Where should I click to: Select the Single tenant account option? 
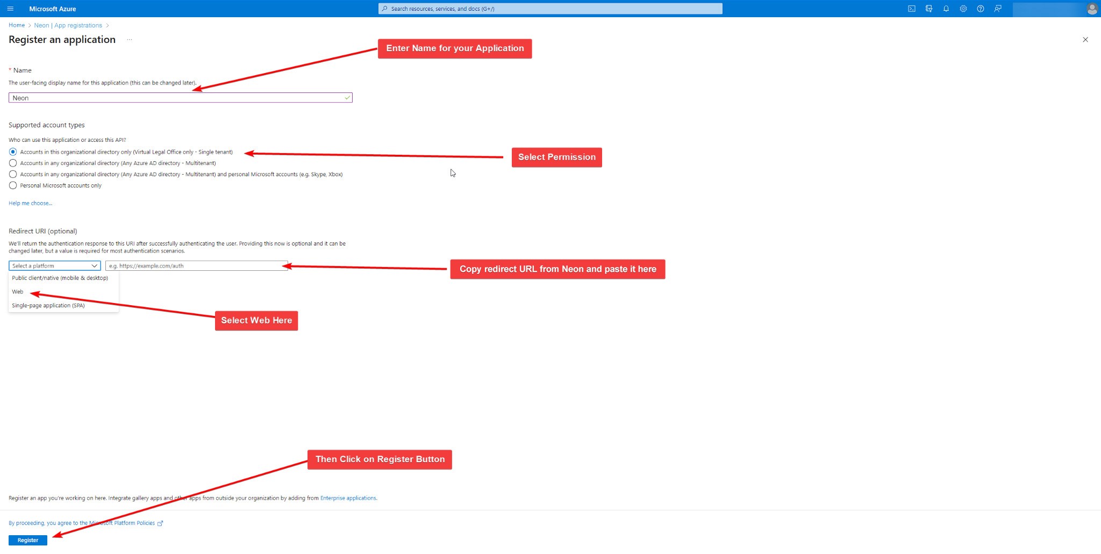click(x=13, y=152)
